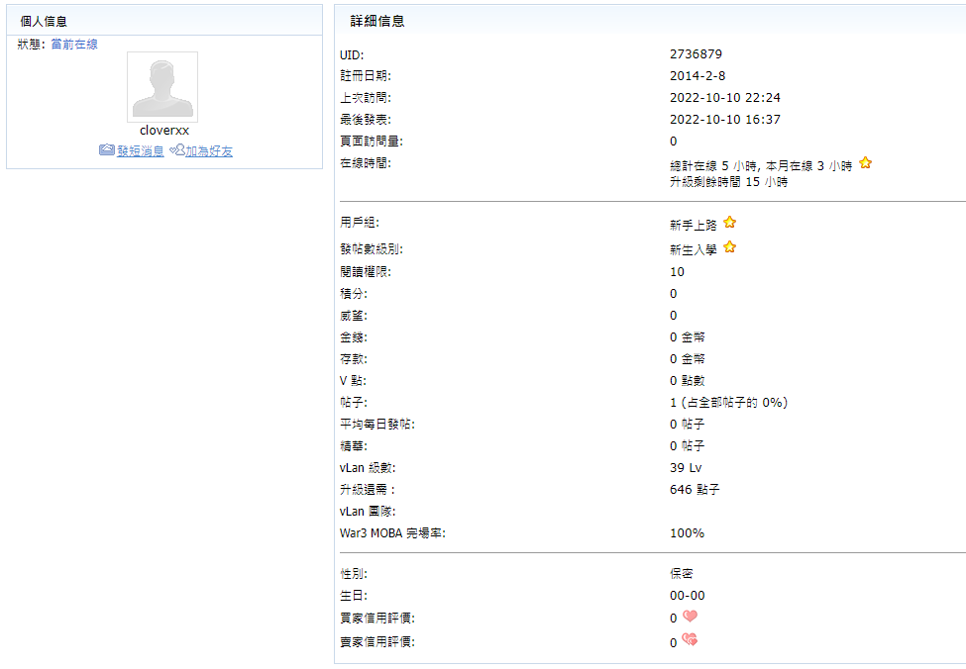The width and height of the screenshot is (966, 669).
Task: Click the 0 金幣 value for 金錢
Action: pyautogui.click(x=688, y=337)
